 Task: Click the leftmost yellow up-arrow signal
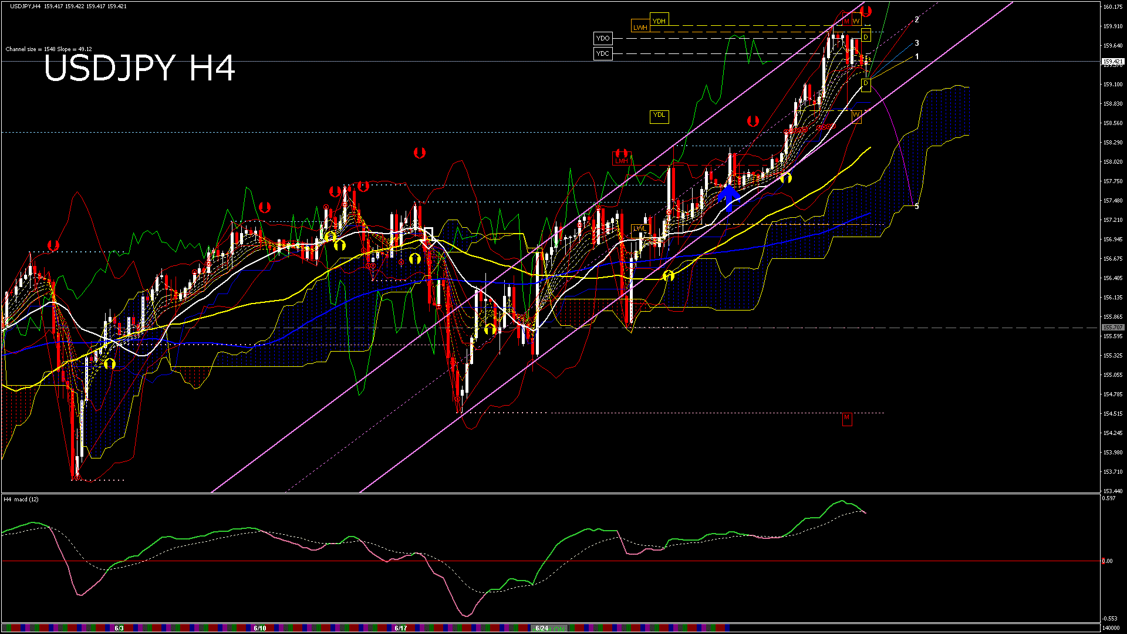pyautogui.click(x=110, y=364)
